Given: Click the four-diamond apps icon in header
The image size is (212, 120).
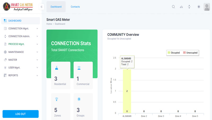Looking at the screenshot, I should [x=189, y=7].
